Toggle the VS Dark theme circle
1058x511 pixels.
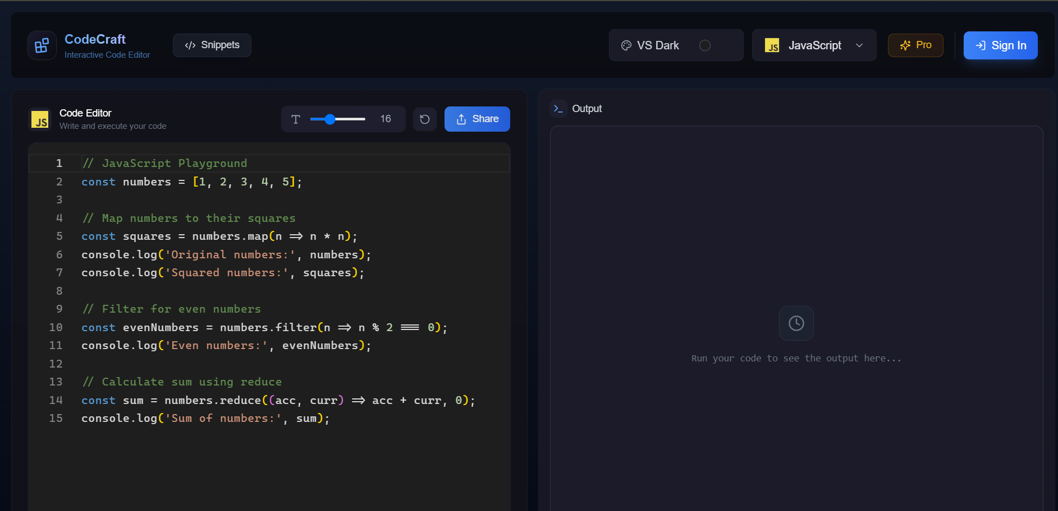pyautogui.click(x=705, y=45)
